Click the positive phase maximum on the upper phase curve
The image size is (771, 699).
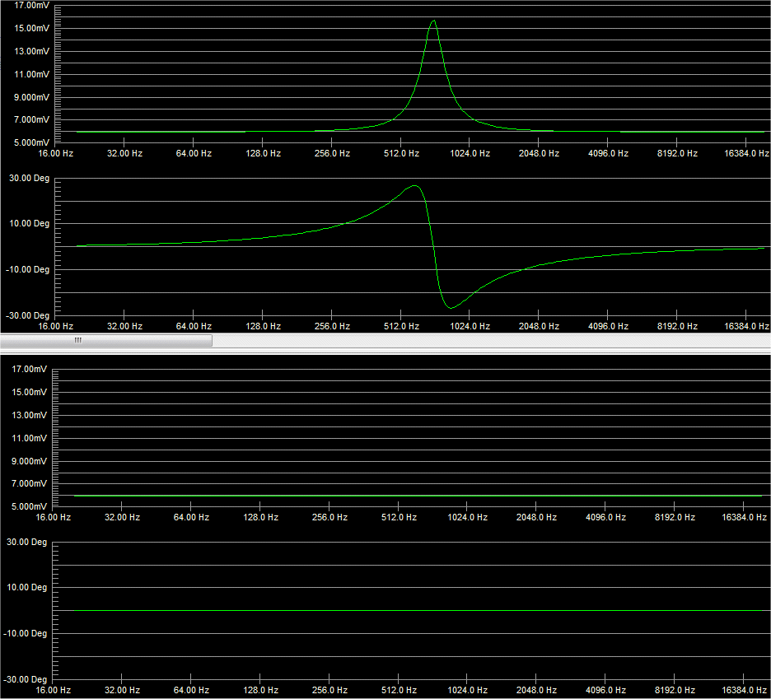tap(414, 186)
